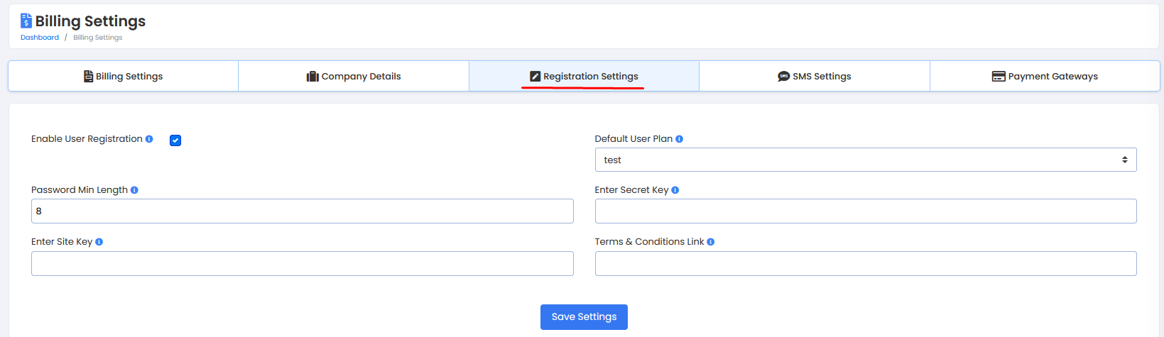1164x337 pixels.
Task: Click the Billing Settings page header icon
Action: pyautogui.click(x=26, y=21)
